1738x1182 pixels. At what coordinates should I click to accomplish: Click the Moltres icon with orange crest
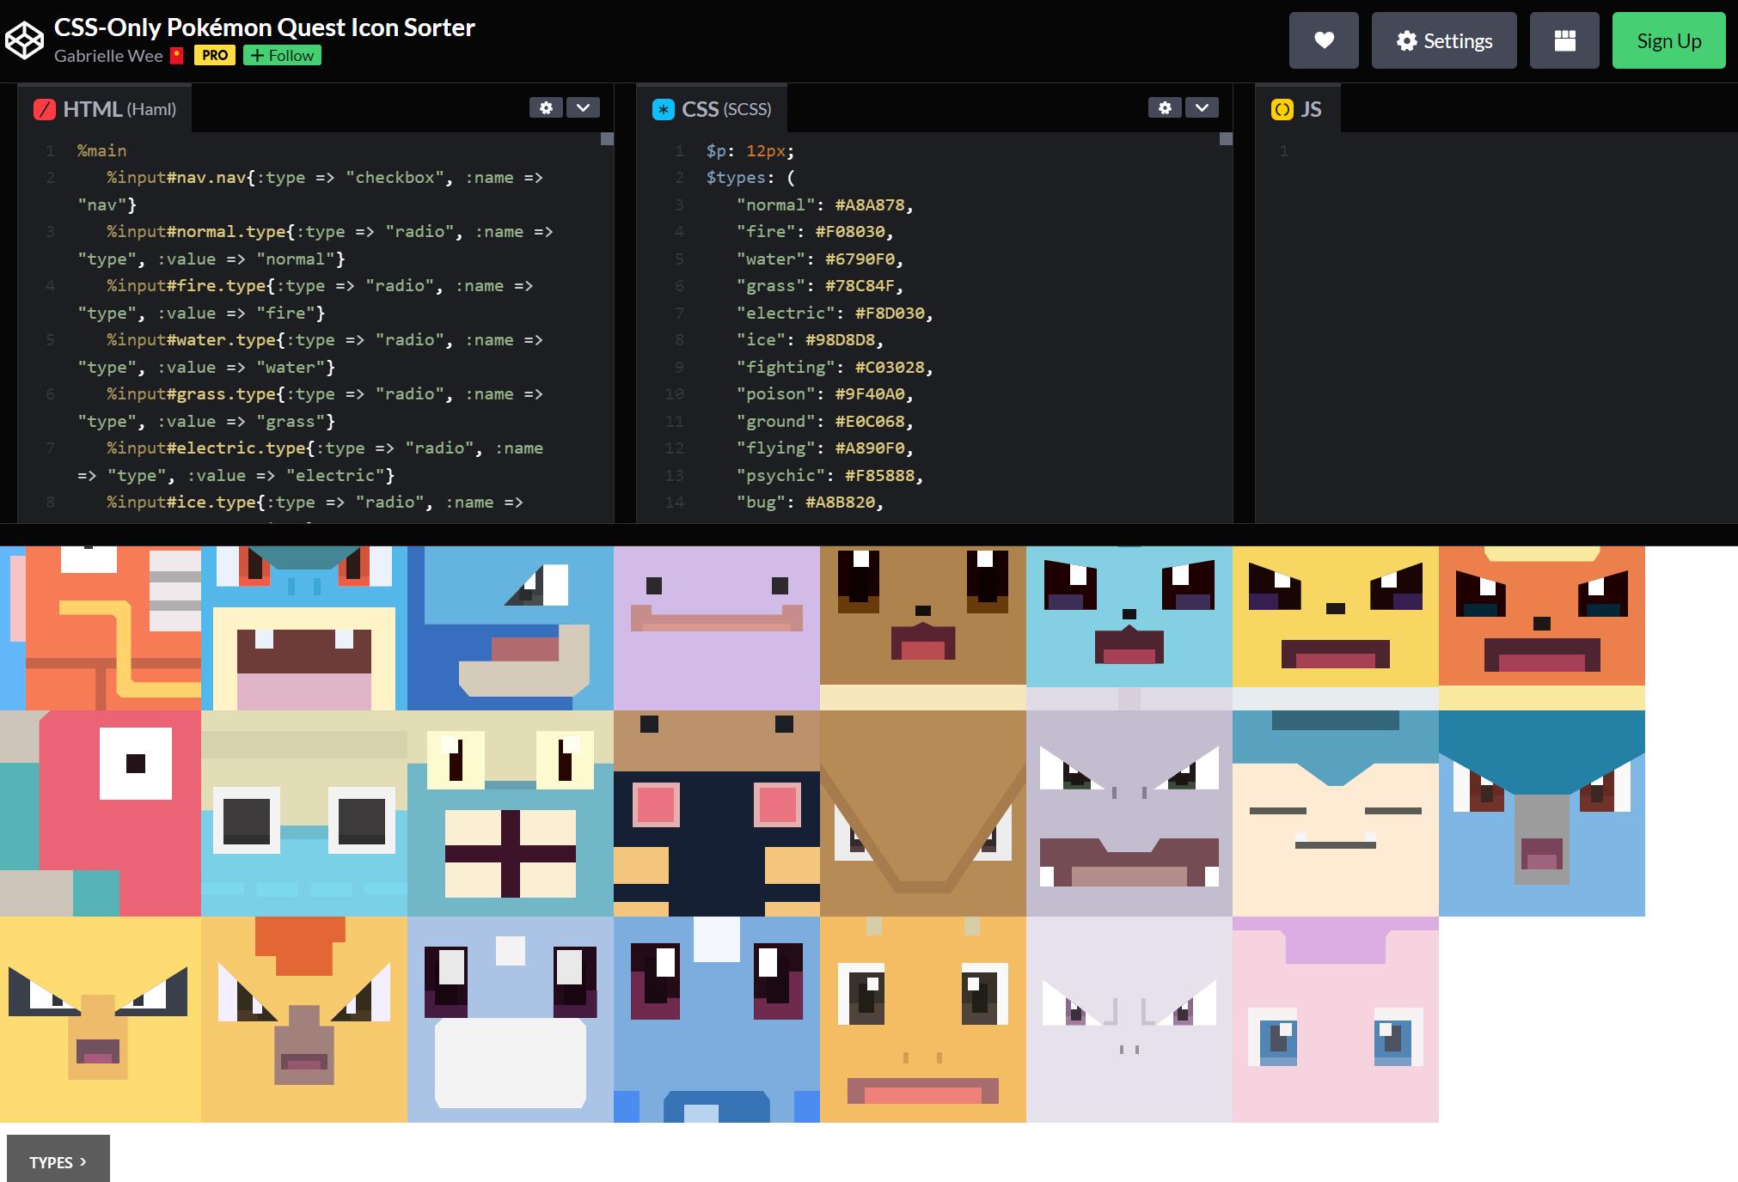click(x=304, y=1020)
